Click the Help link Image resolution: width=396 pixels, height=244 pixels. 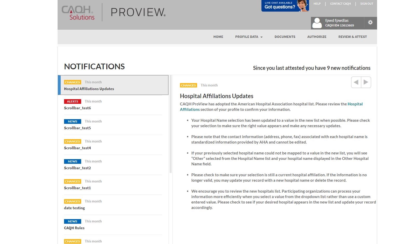coord(317,4)
